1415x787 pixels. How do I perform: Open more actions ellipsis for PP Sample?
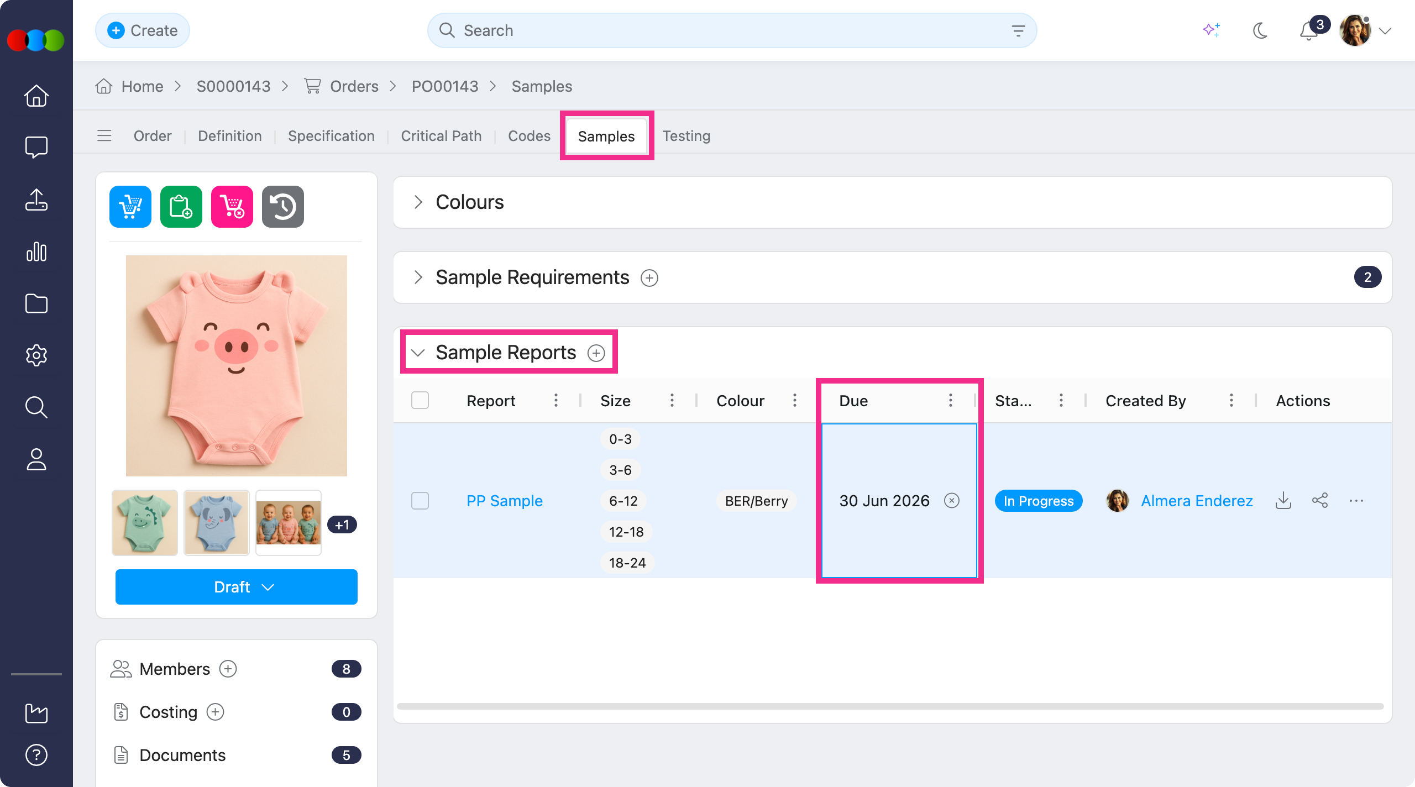click(x=1356, y=501)
